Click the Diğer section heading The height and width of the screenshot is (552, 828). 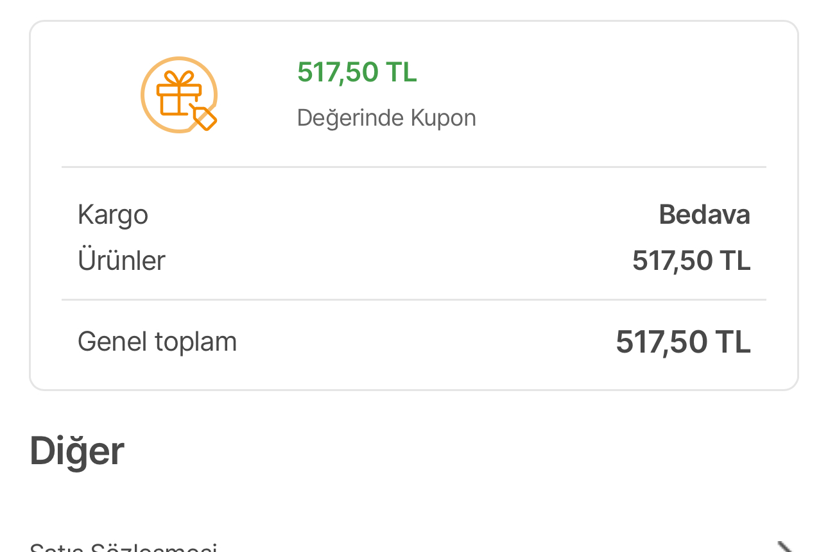pos(77,451)
